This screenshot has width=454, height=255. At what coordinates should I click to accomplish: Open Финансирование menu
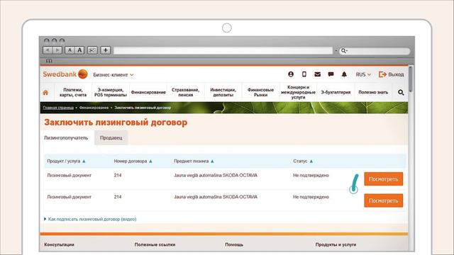click(x=148, y=92)
